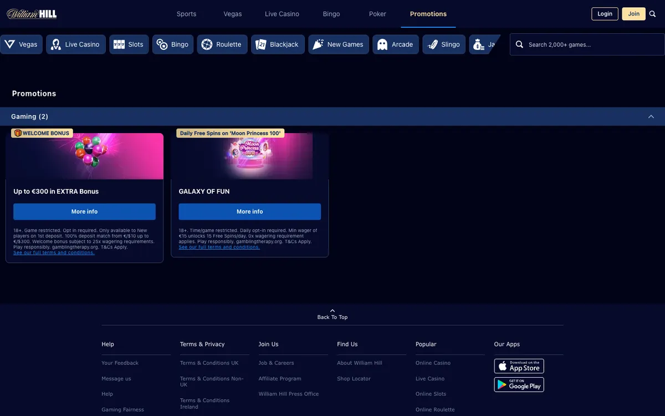
Task: Click the New Games party icon
Action: click(318, 44)
